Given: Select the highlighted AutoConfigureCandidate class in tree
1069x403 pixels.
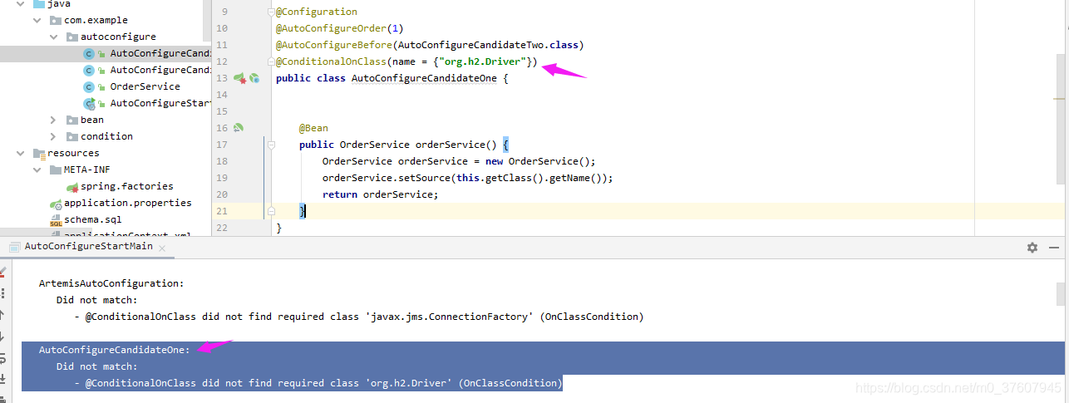Looking at the screenshot, I should [105, 53].
